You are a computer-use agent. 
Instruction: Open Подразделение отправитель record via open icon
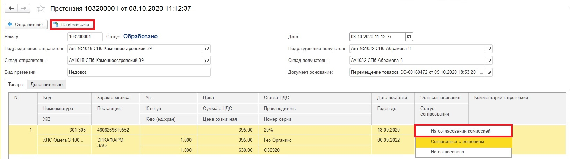(207, 49)
